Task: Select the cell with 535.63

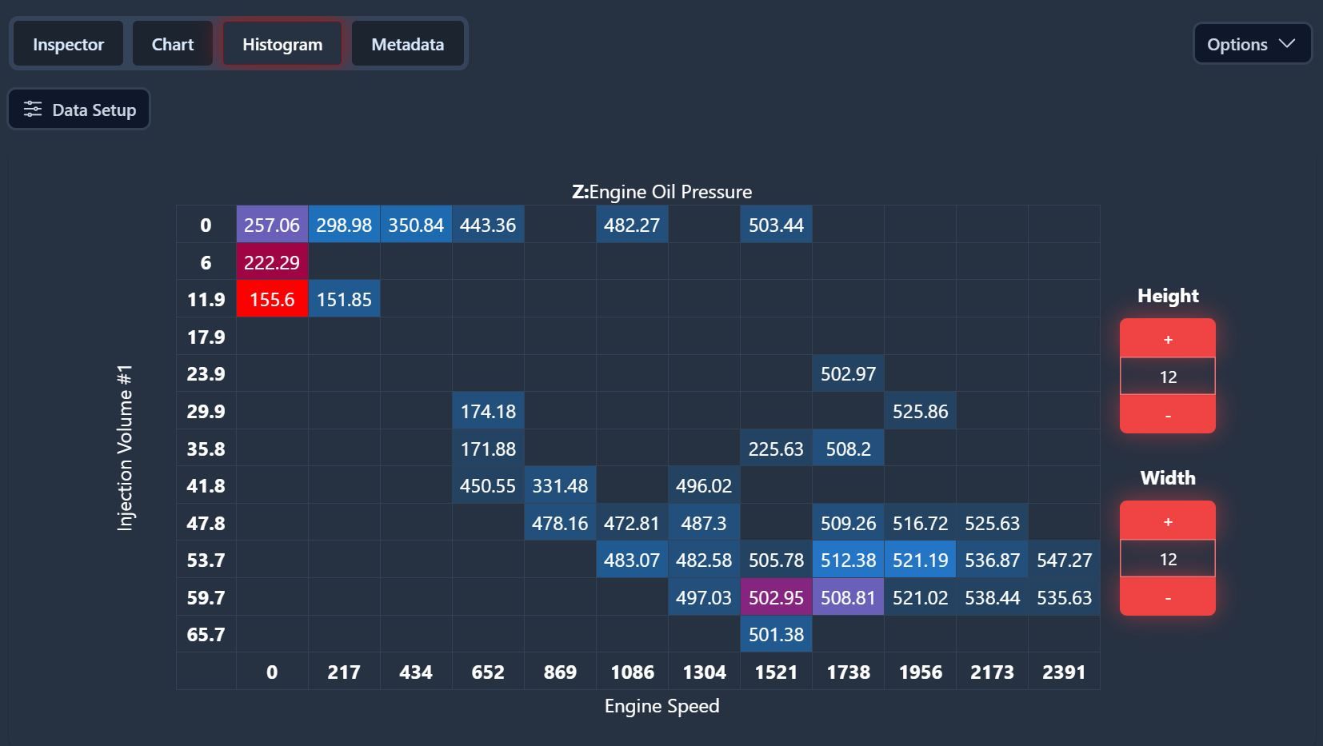Action: [x=1064, y=597]
